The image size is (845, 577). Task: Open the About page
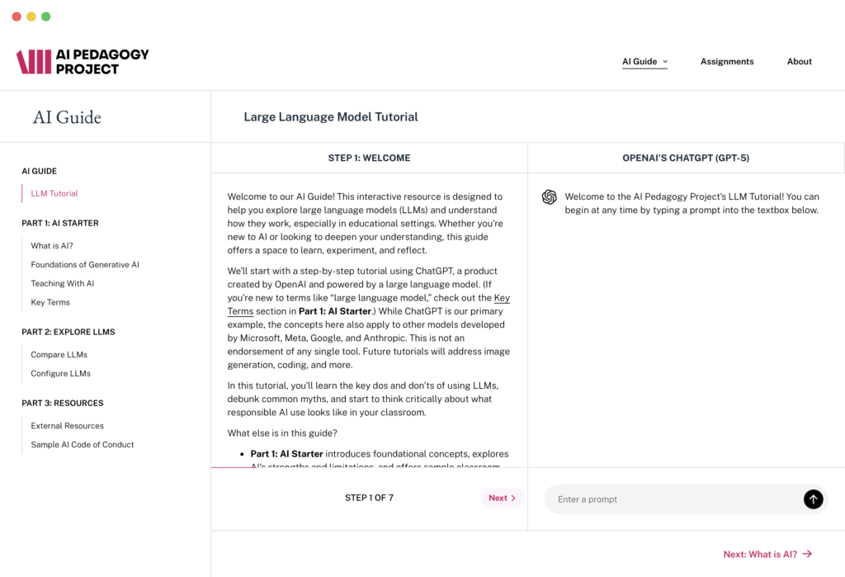click(x=799, y=61)
